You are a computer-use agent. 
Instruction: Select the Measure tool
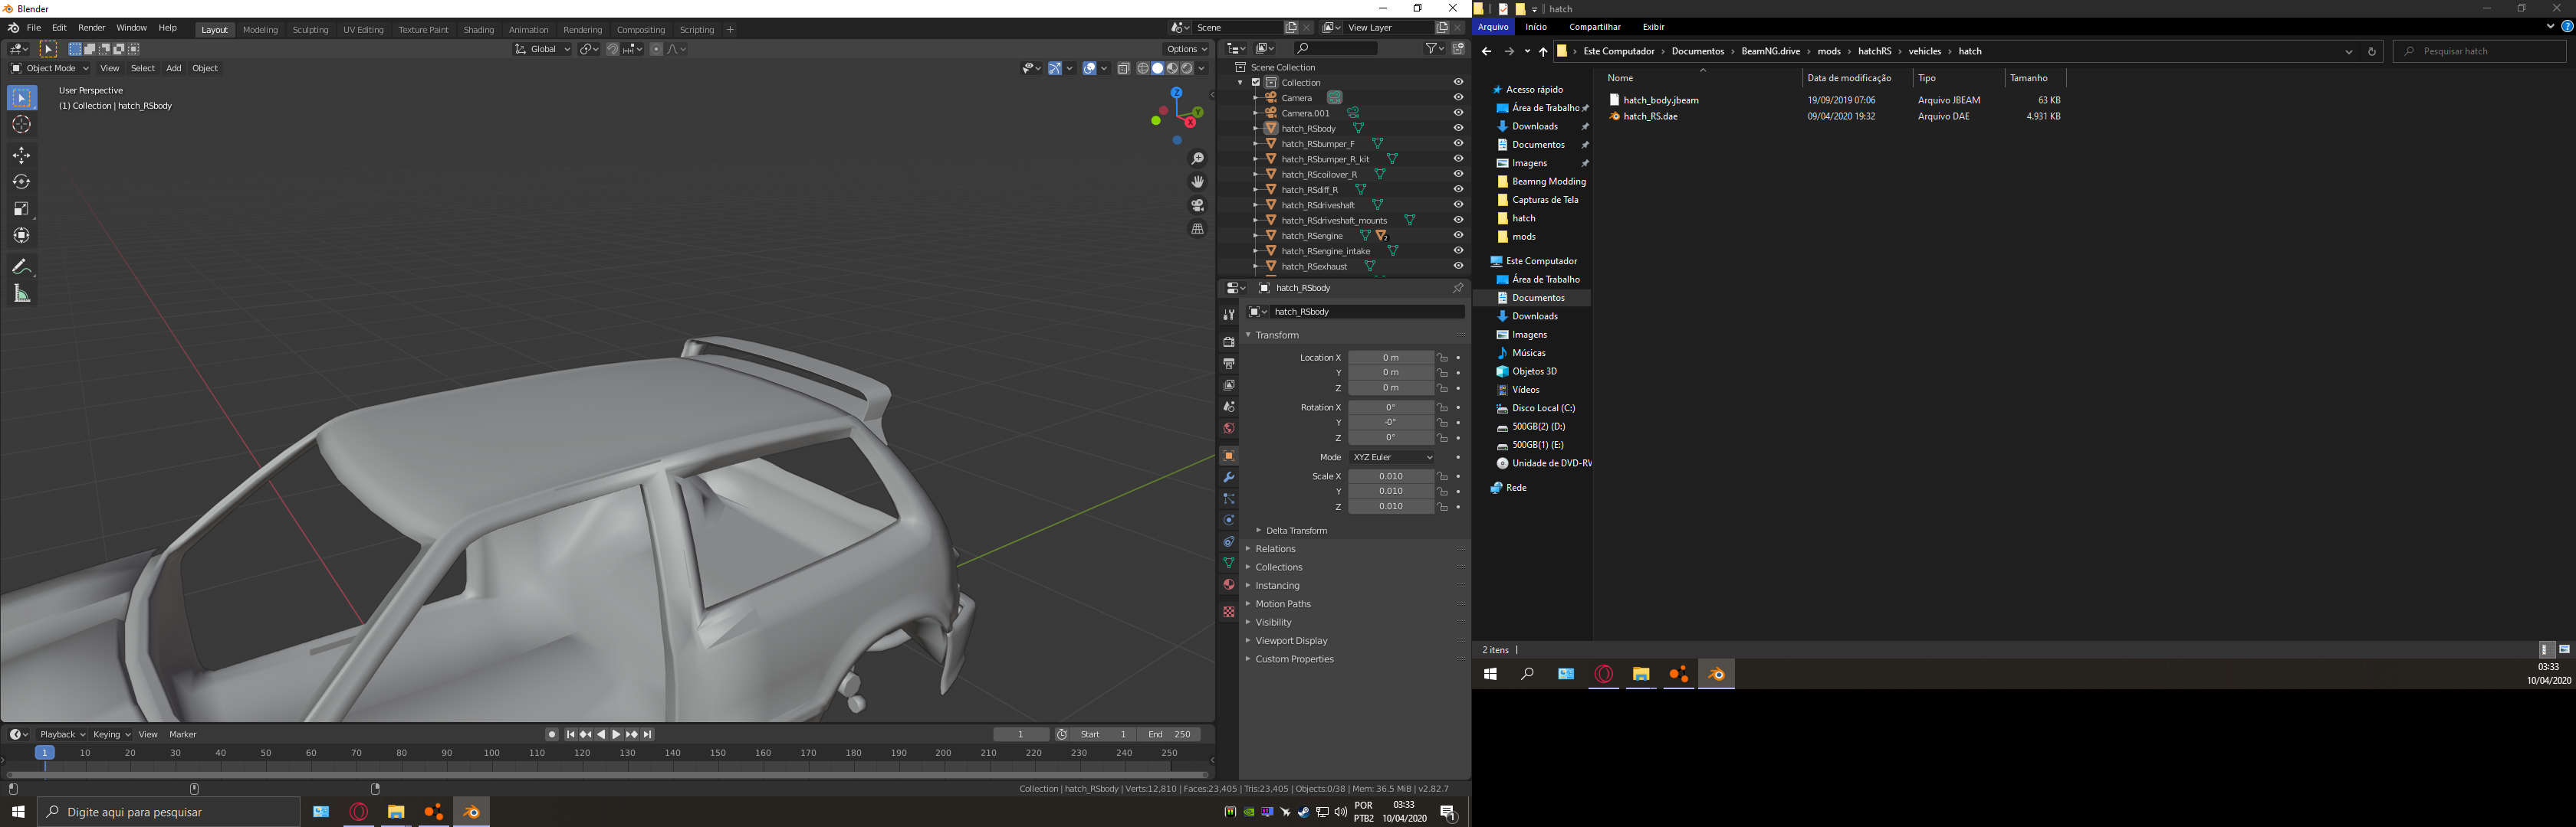click(x=21, y=293)
